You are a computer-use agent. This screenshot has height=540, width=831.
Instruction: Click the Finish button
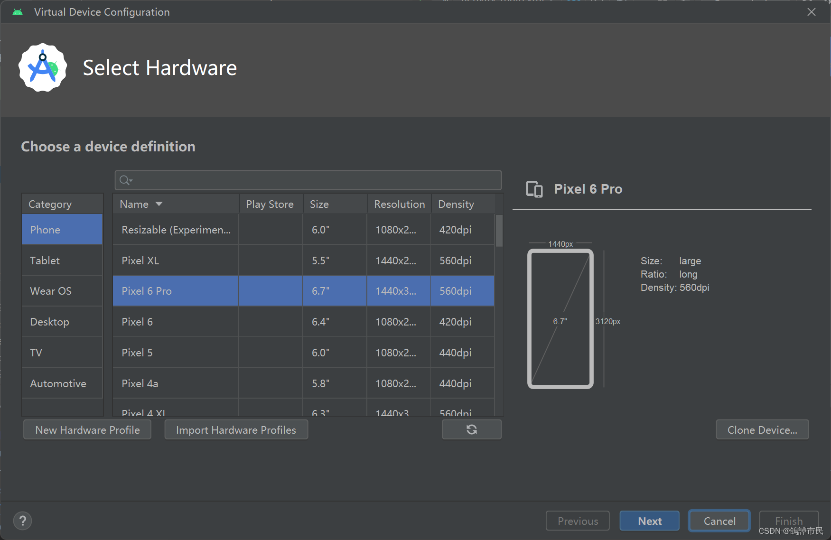(x=789, y=521)
